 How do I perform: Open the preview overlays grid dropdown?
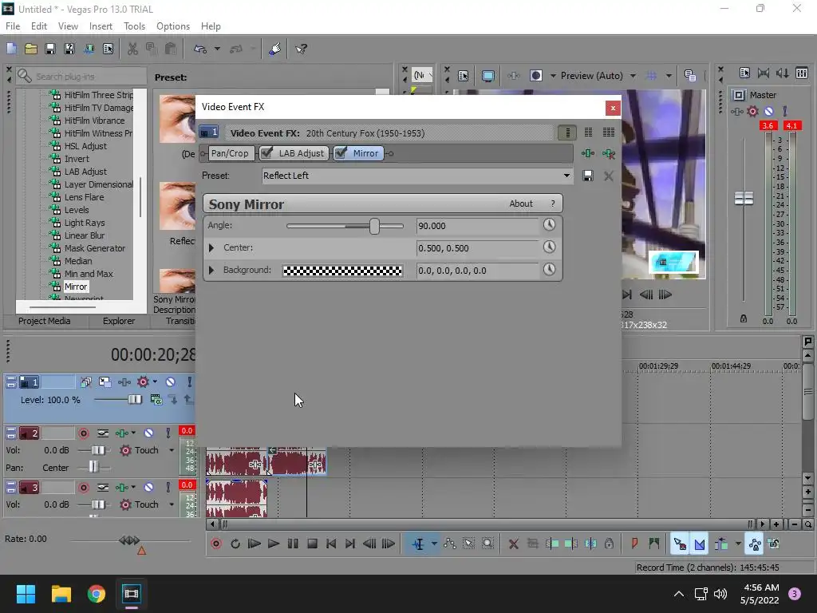[x=669, y=76]
